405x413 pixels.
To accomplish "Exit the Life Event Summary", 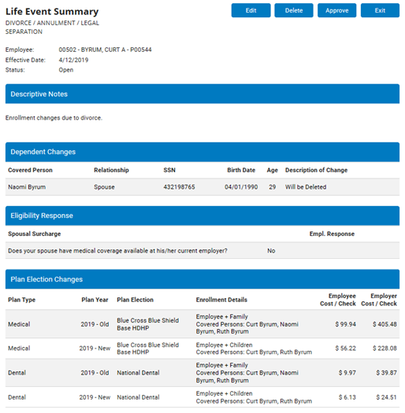I will [x=380, y=10].
